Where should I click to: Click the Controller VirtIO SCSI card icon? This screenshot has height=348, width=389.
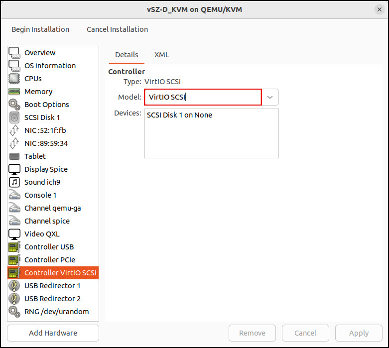point(14,273)
